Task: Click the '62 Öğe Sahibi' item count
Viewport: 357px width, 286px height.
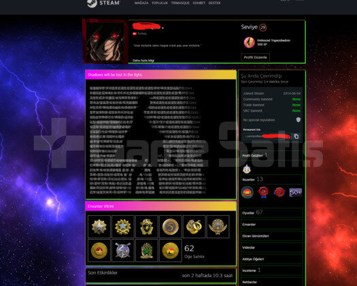Action: [x=194, y=251]
